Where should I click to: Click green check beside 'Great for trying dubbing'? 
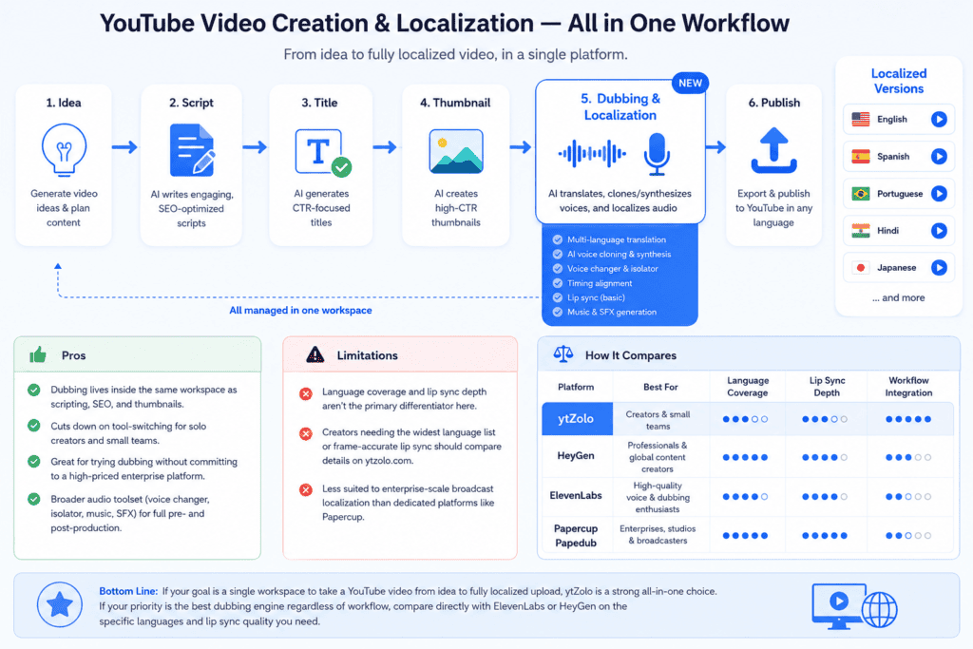click(34, 462)
